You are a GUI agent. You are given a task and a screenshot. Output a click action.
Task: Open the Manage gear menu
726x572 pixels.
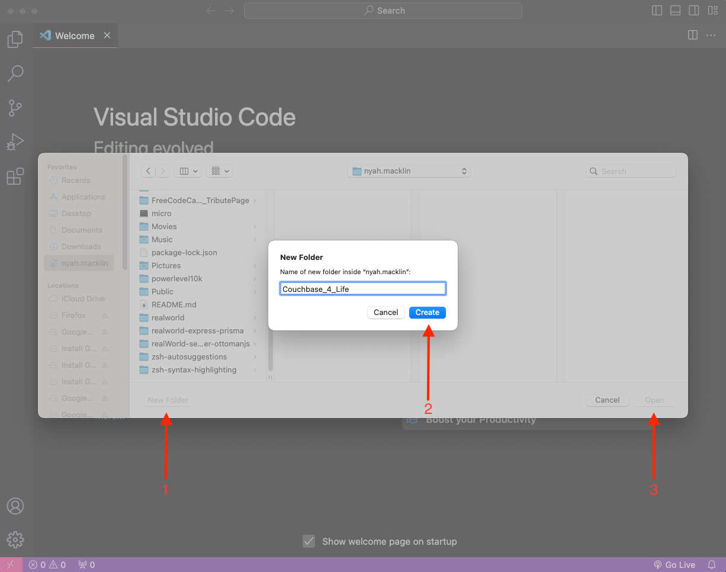click(x=15, y=539)
